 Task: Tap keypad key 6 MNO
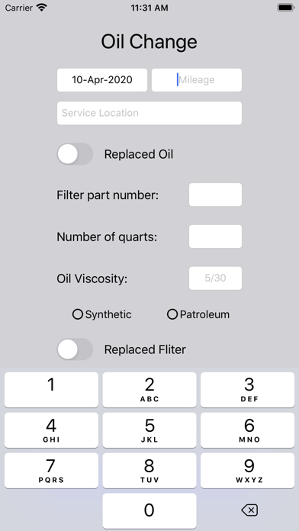tap(248, 430)
